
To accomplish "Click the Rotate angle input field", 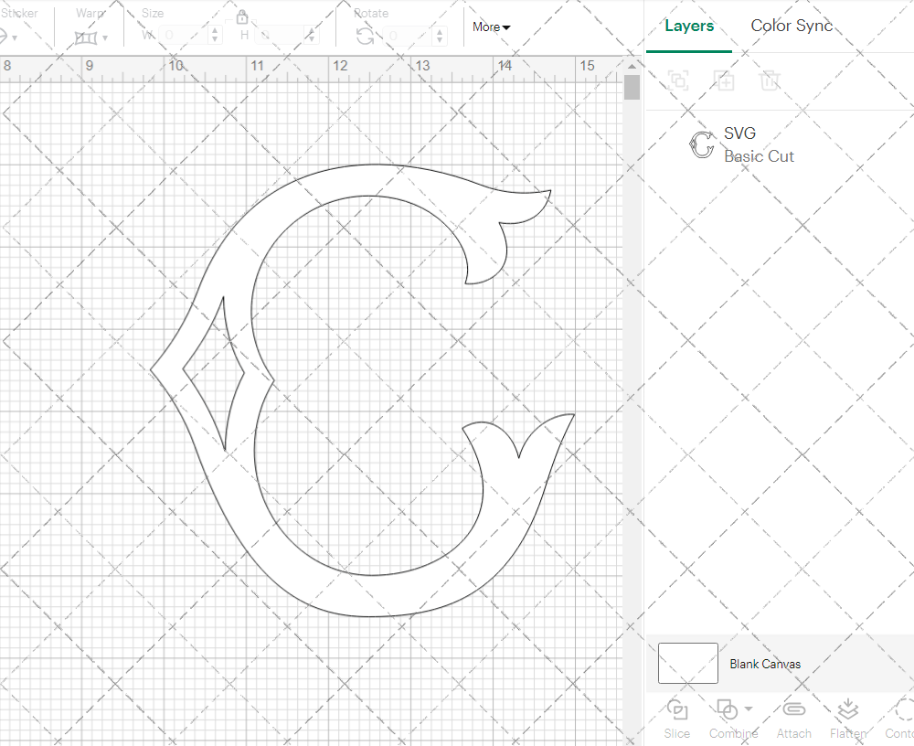I will (x=408, y=36).
